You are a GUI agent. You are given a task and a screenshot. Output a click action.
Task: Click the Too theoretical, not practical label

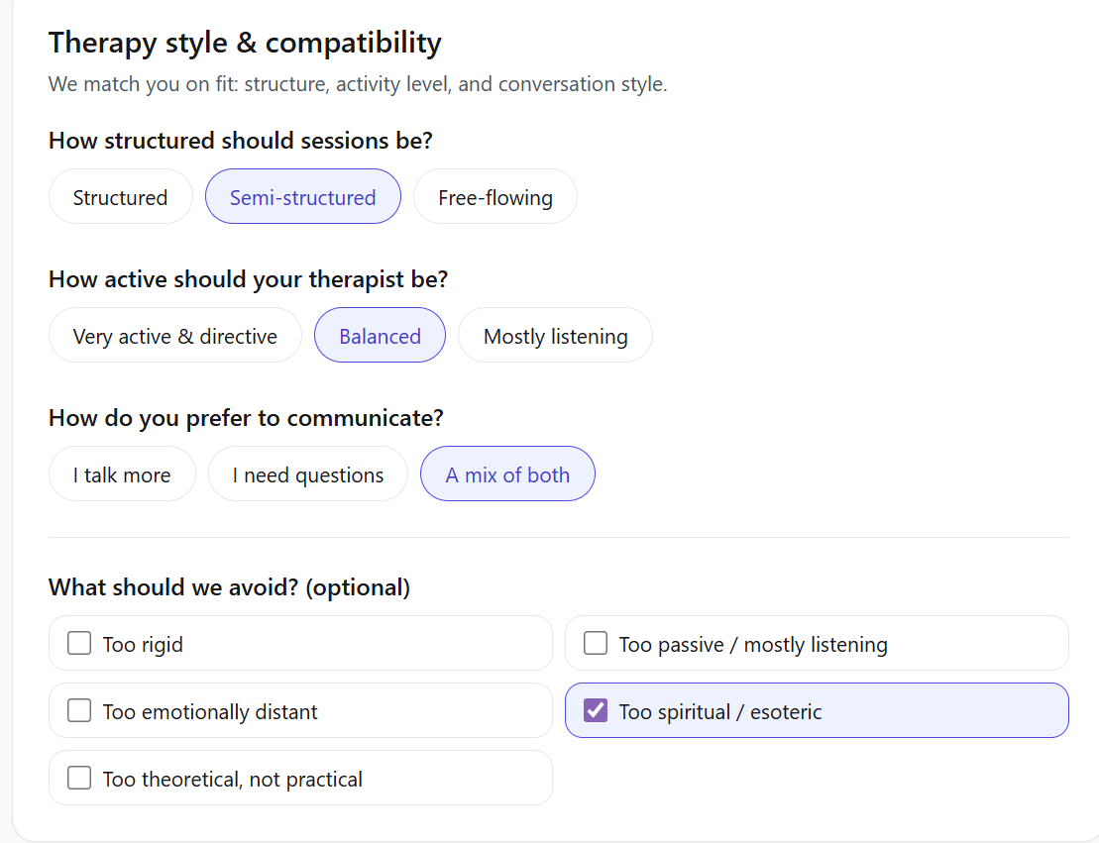233,780
